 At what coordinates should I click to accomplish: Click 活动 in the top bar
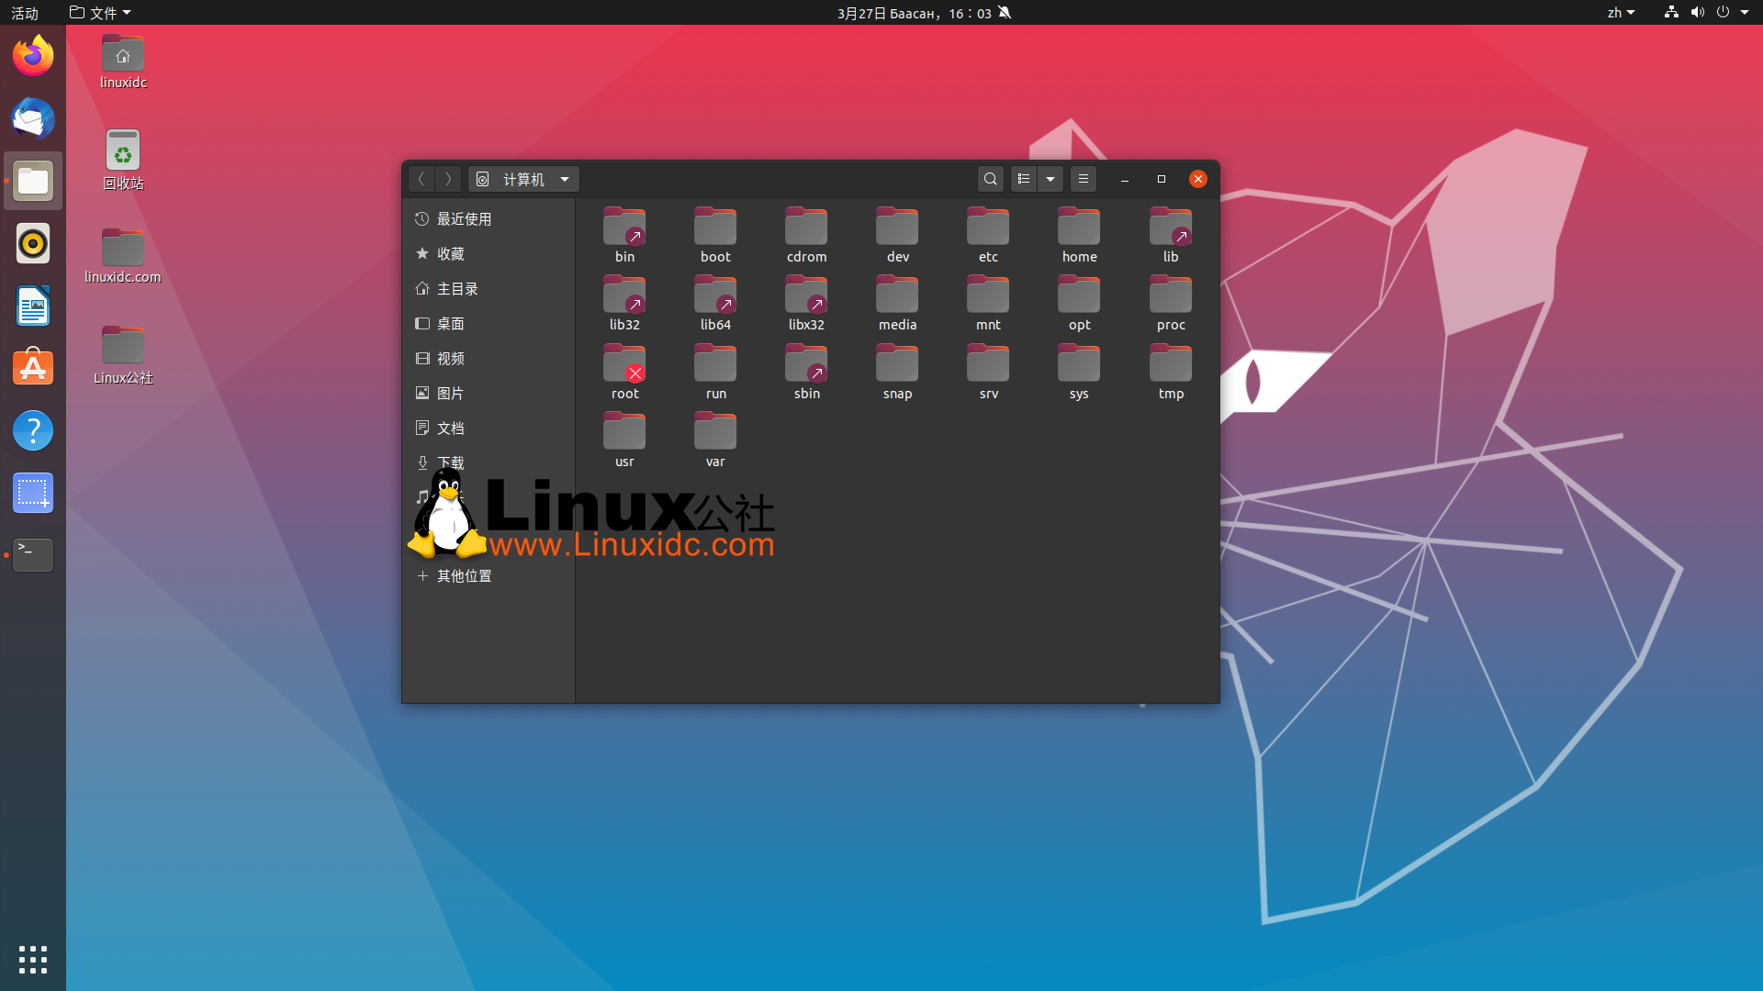pos(24,13)
